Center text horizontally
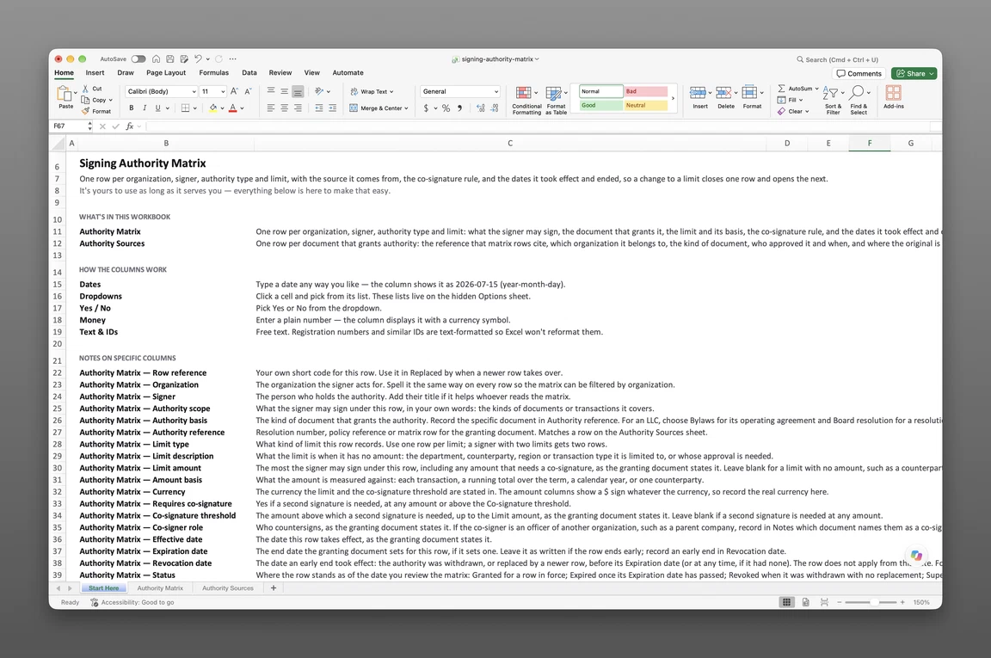 click(x=285, y=108)
